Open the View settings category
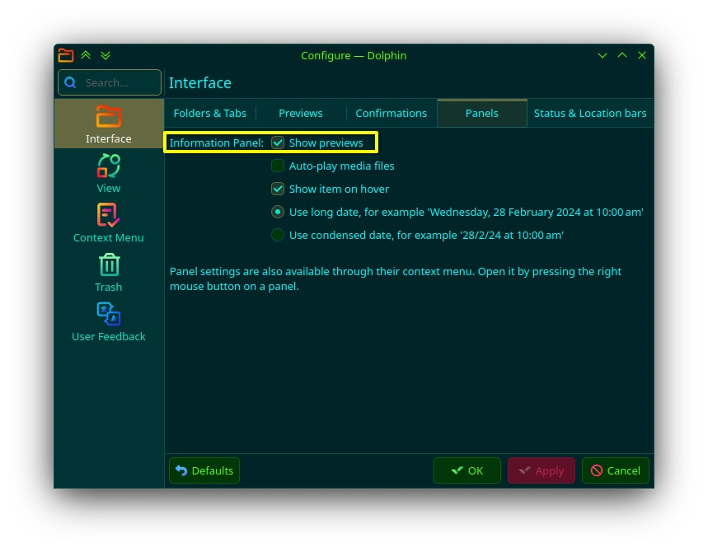The width and height of the screenshot is (708, 552). point(108,174)
